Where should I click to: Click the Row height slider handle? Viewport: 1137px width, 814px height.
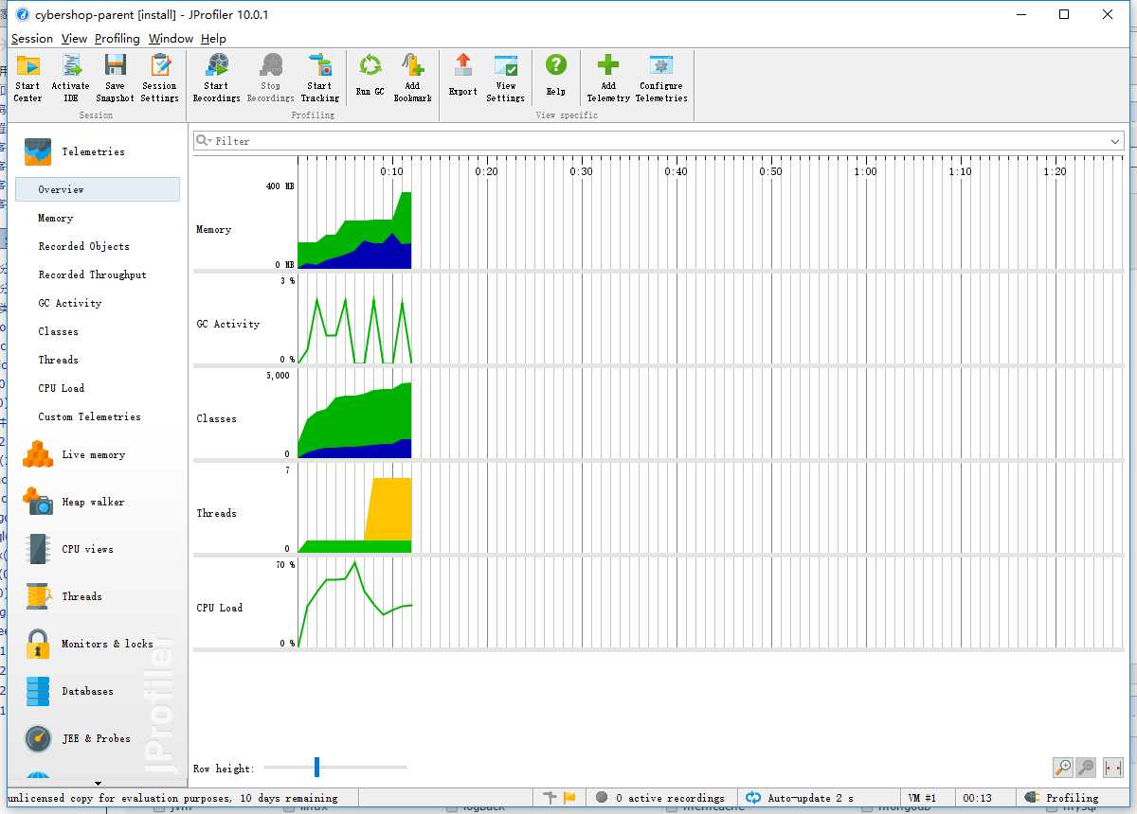(316, 767)
